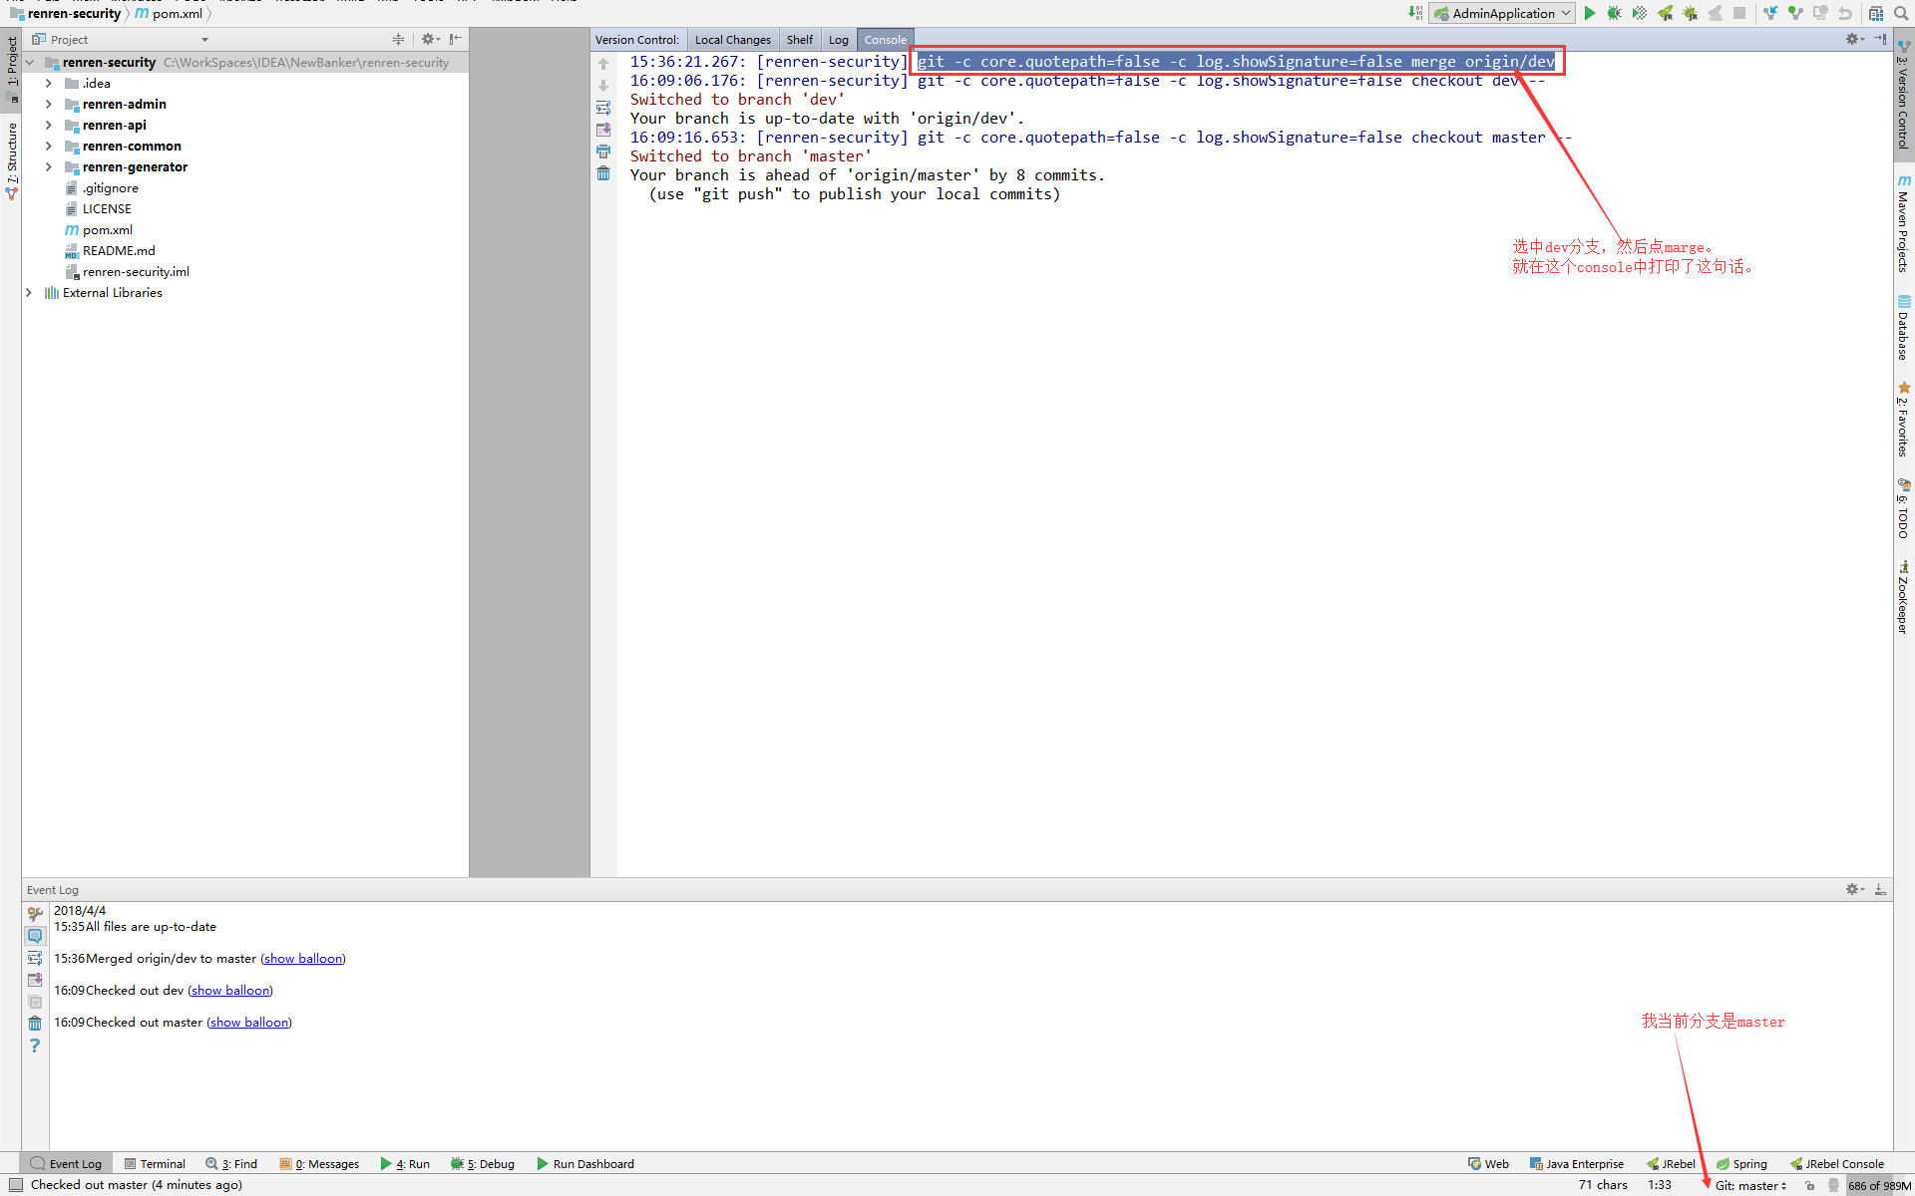Click the Update Project VCS icon
Image resolution: width=1915 pixels, height=1196 pixels.
pyautogui.click(x=1770, y=13)
